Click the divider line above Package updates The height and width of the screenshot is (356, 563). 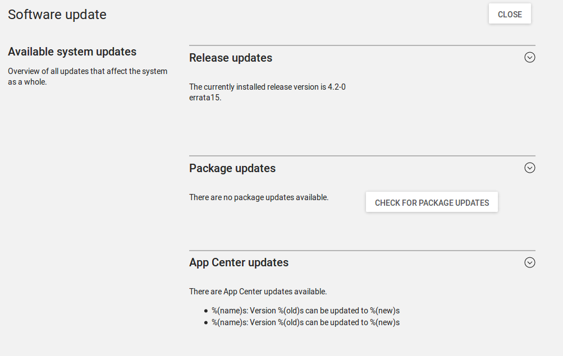(x=362, y=156)
